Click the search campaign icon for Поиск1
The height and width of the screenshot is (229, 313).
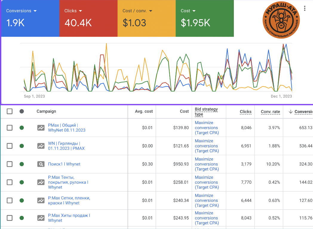(41, 164)
